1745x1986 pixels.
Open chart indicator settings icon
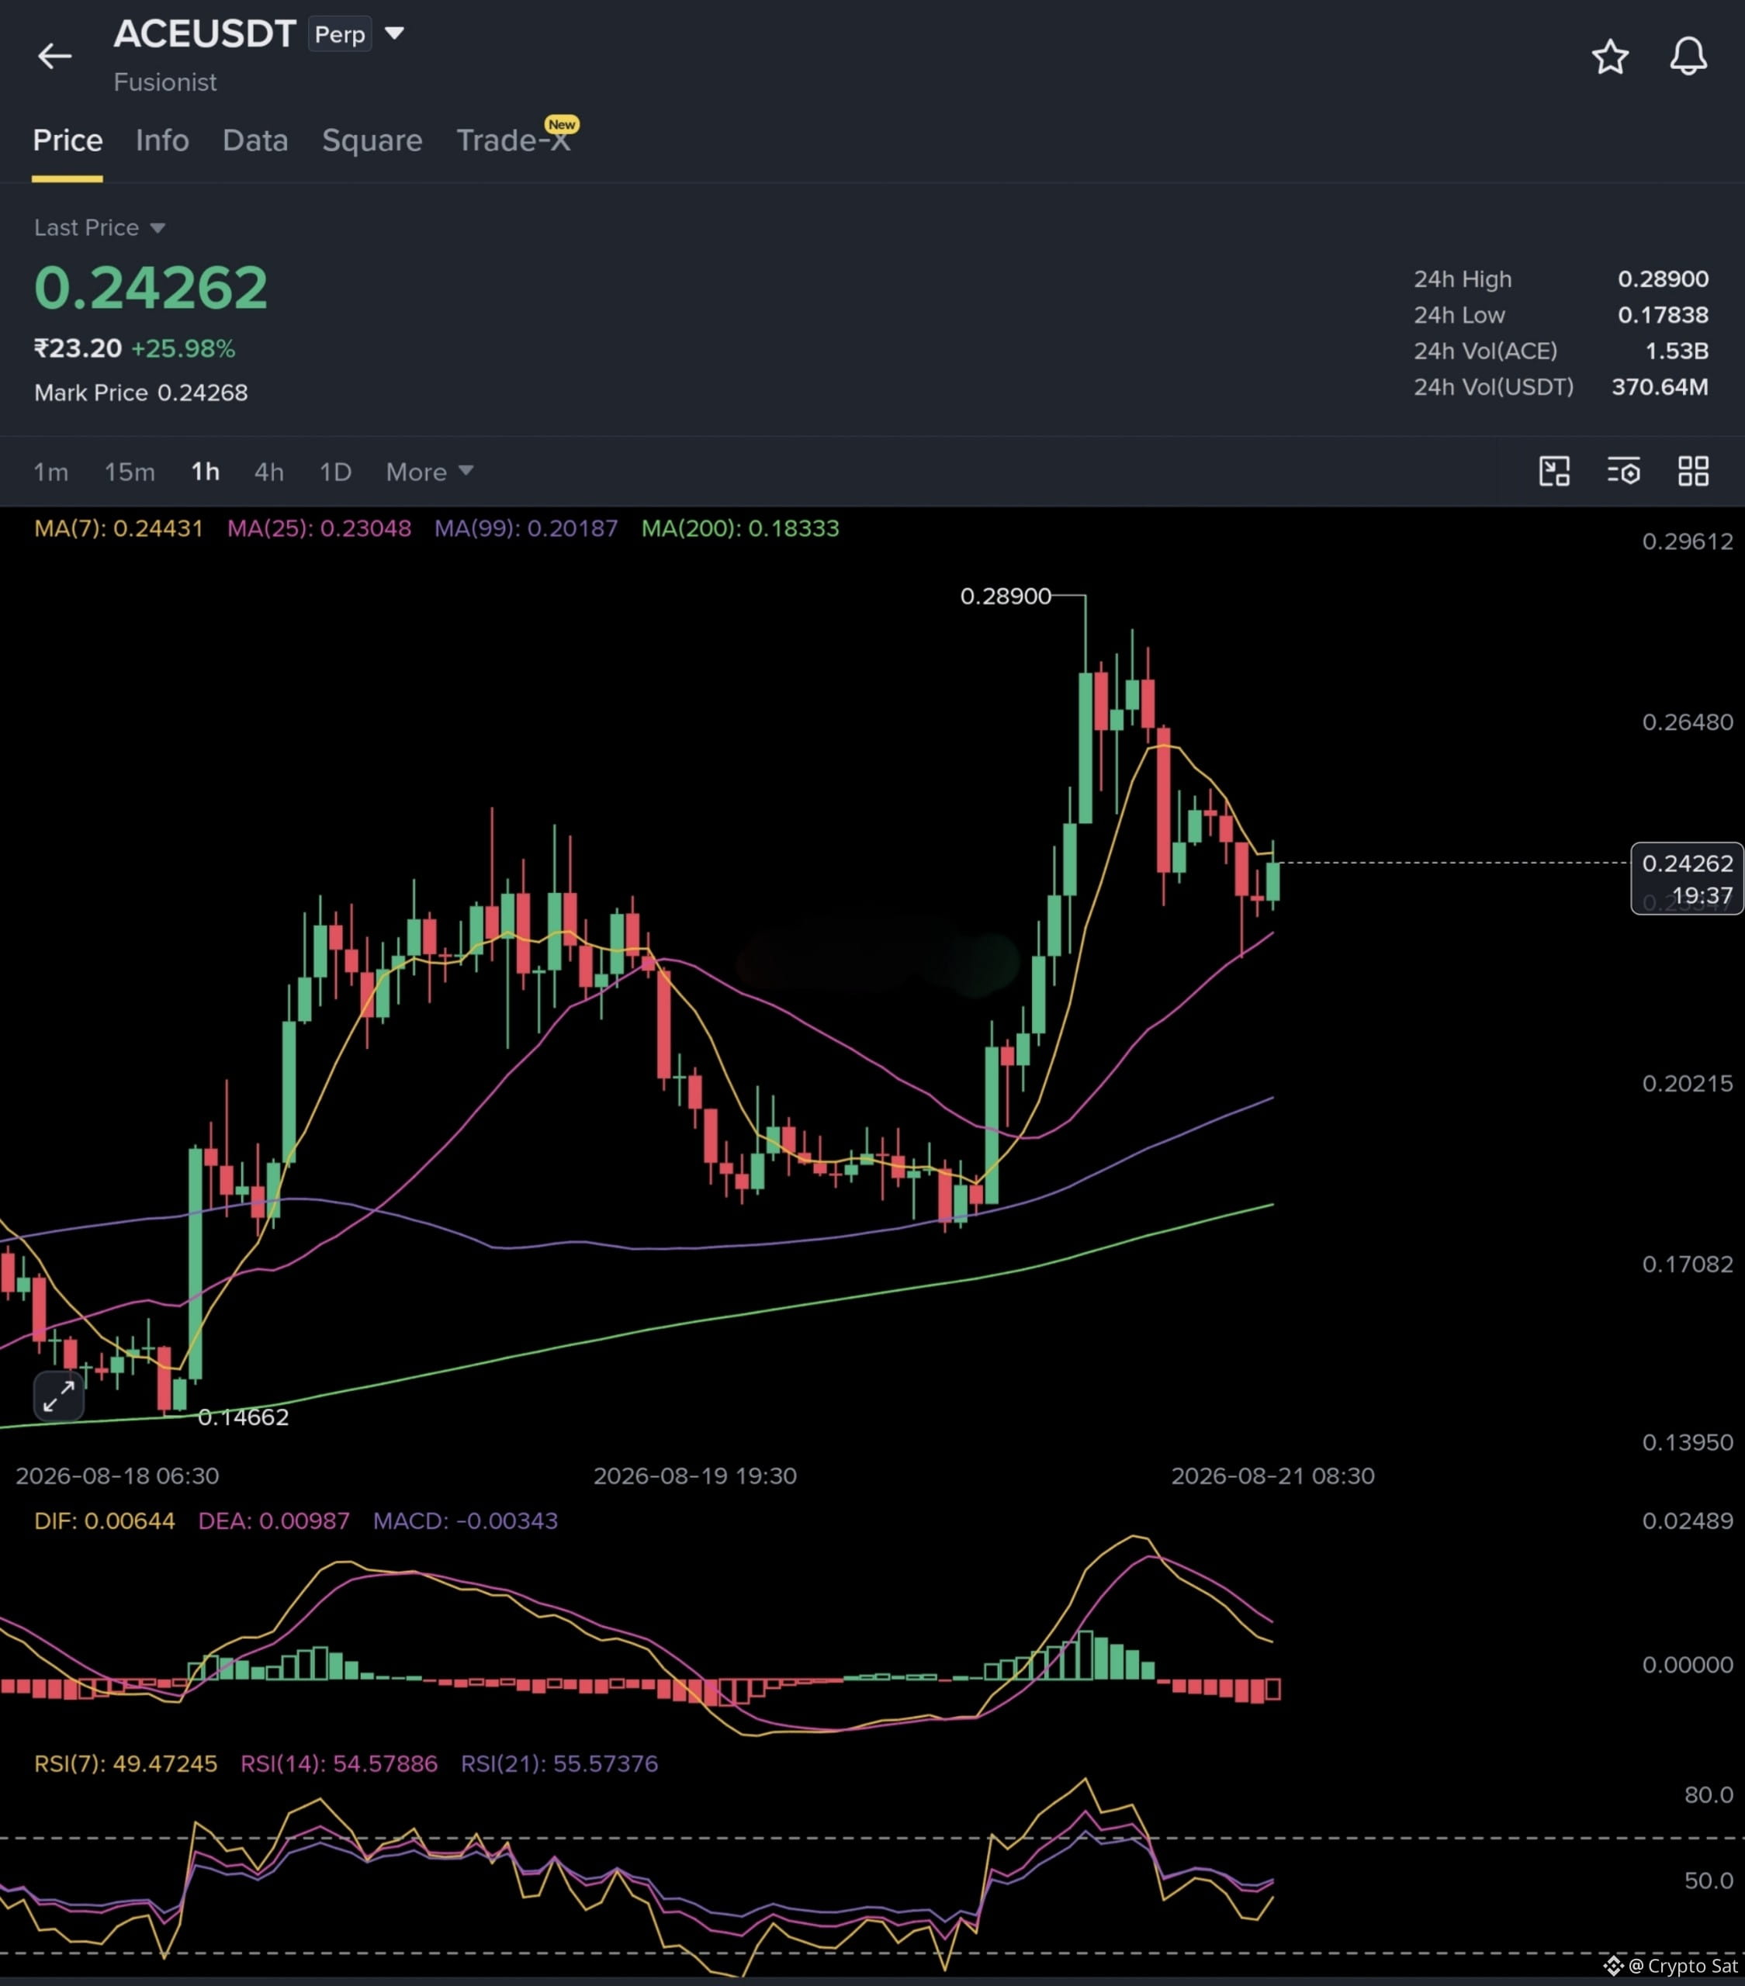click(x=1623, y=471)
